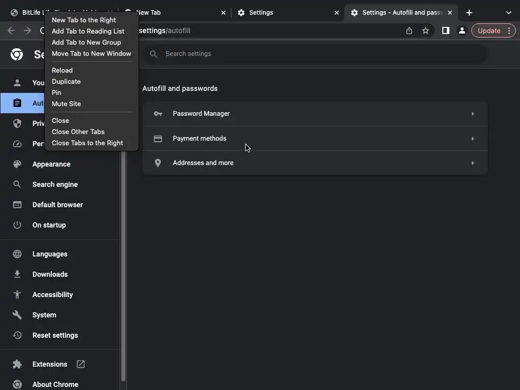Select Close Other Tabs menu entry
This screenshot has width=520, height=390.
(x=78, y=132)
